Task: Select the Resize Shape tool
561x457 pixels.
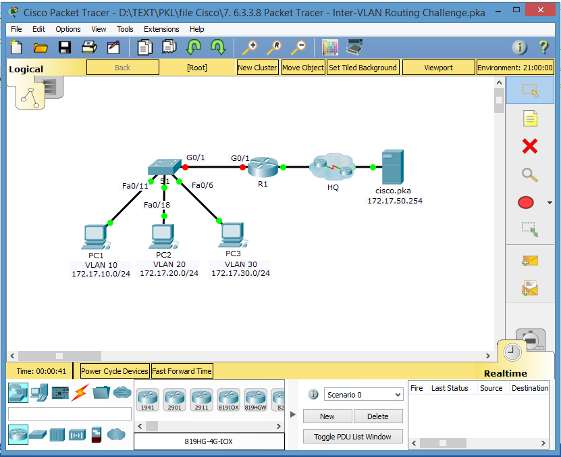Action: 530,230
